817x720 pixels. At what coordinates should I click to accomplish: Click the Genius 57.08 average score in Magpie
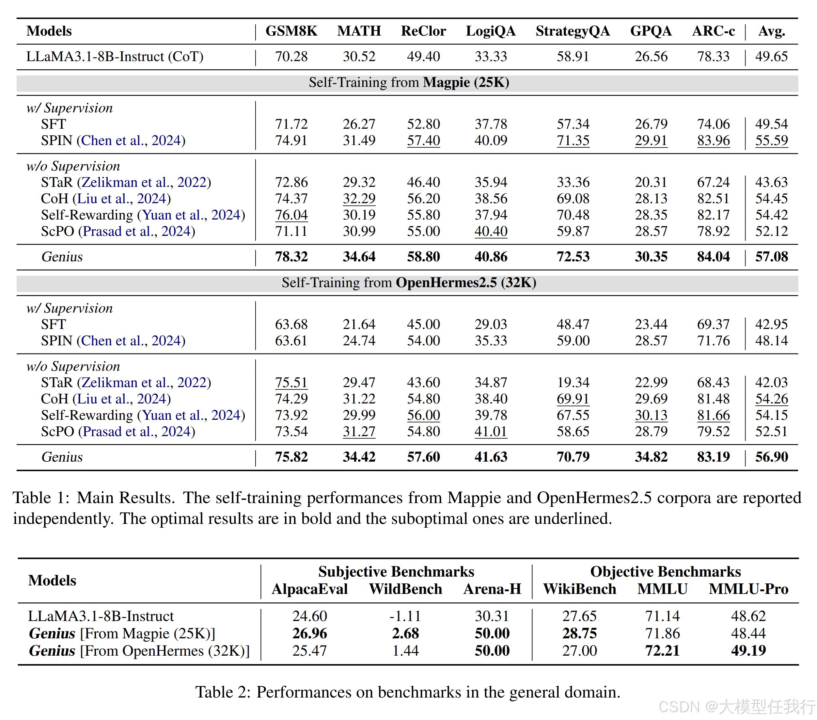click(x=771, y=257)
